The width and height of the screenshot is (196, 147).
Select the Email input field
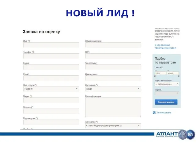[51, 78]
